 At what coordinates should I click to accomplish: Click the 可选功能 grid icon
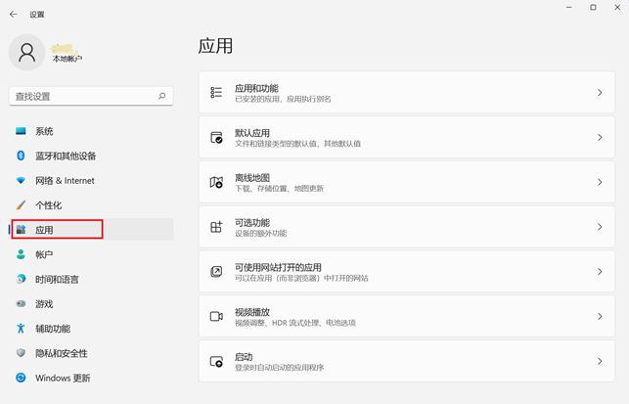217,227
